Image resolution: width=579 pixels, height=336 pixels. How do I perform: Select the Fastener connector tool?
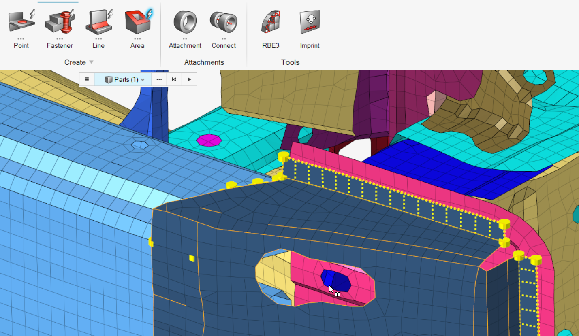point(60,23)
